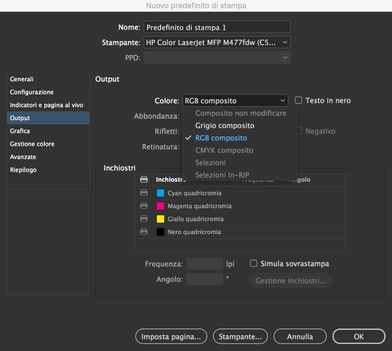Collapse the Colore dropdown showing RGB composito
392x351 pixels.
pos(235,101)
